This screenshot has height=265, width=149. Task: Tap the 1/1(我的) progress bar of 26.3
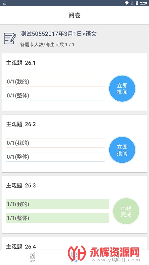58,204
